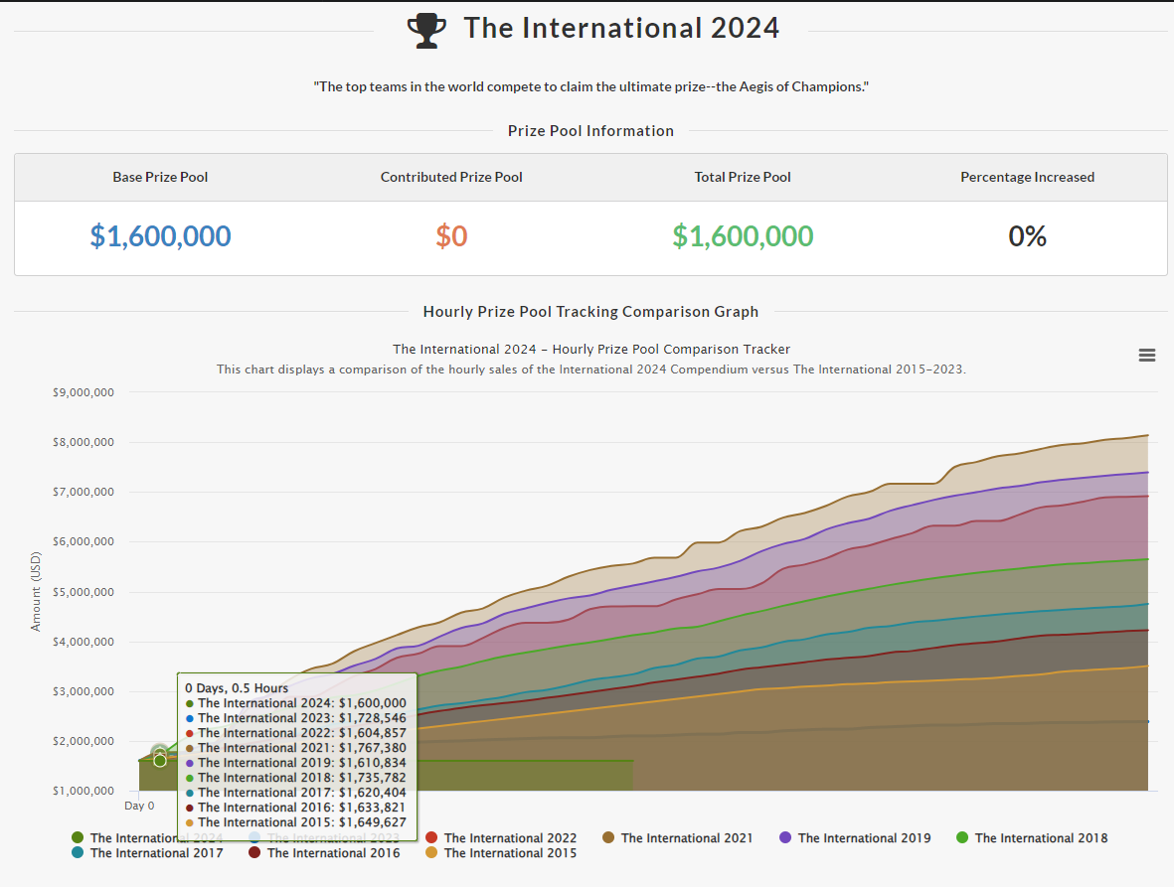Click the highlighted 2024 data point marker
Viewport: 1174px width, 887px height.
159,761
